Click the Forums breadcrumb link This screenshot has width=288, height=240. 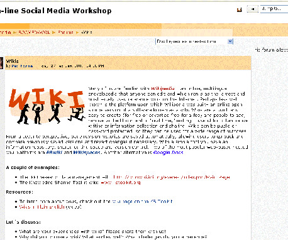[65, 32]
